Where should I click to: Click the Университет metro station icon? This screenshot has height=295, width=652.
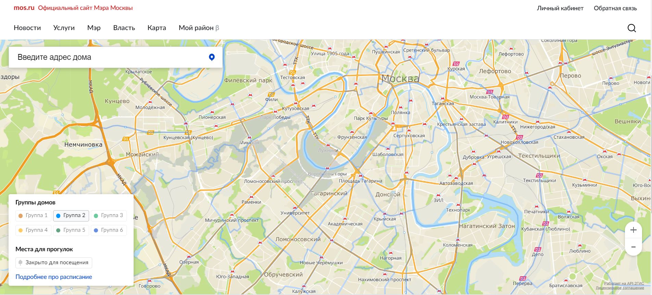(295, 207)
